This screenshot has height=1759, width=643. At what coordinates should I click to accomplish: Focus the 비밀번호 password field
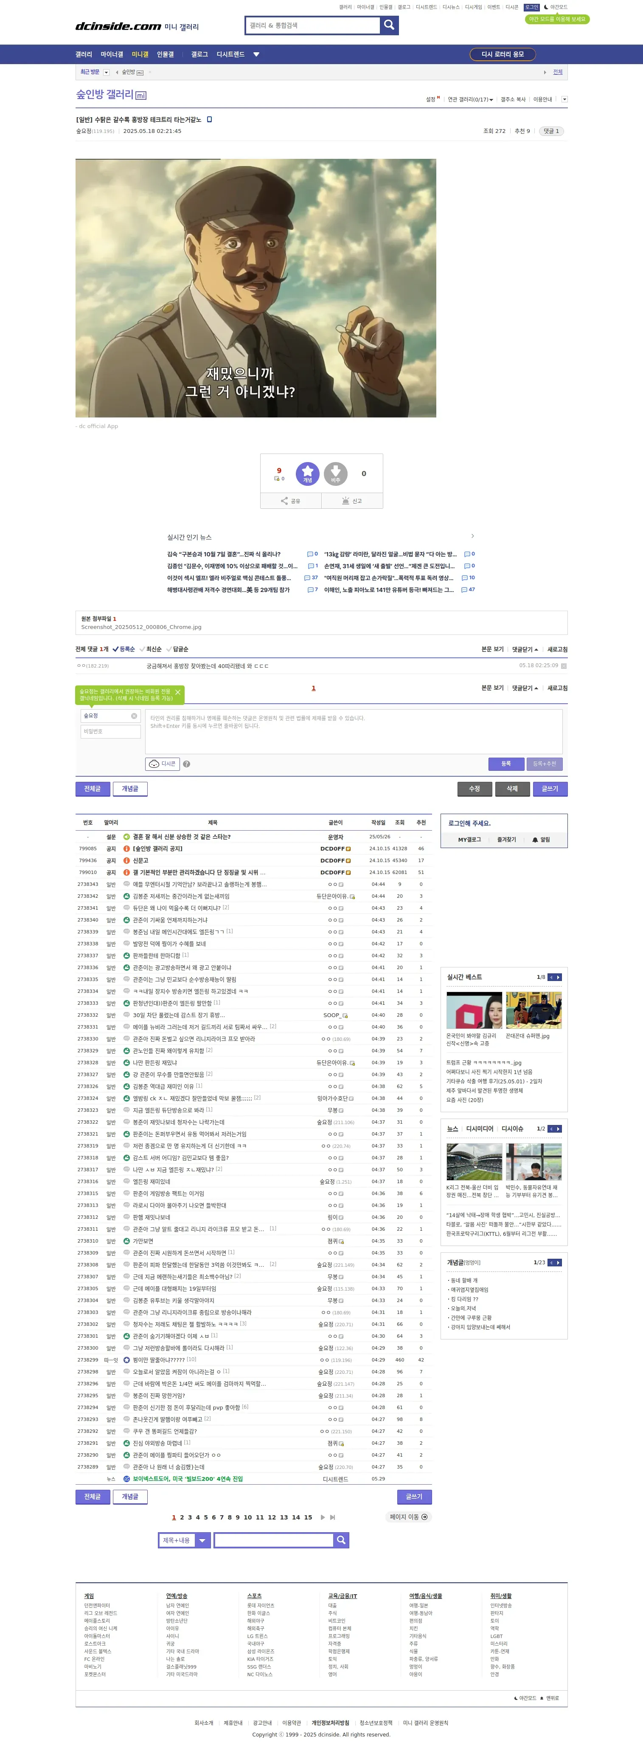[111, 732]
